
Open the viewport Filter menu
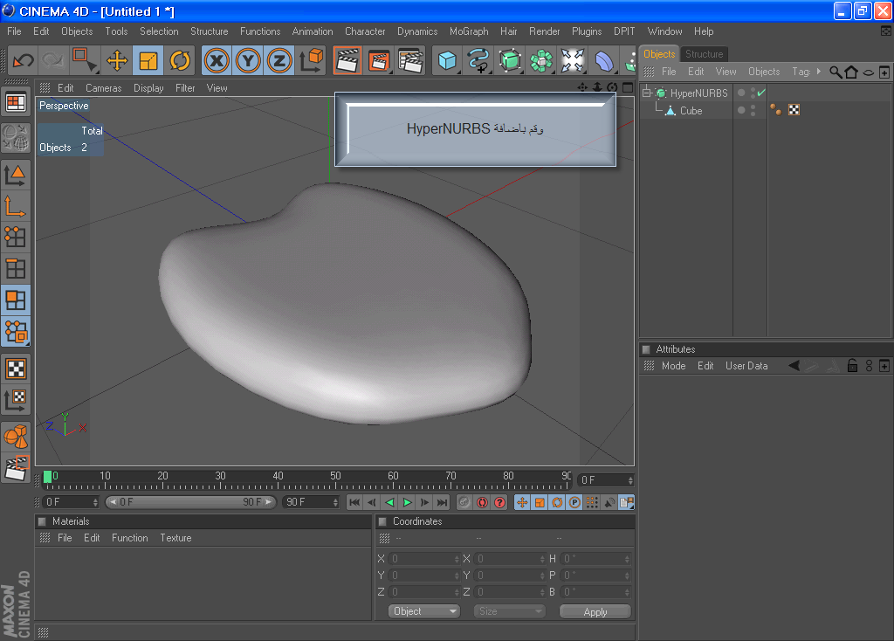[x=185, y=88]
